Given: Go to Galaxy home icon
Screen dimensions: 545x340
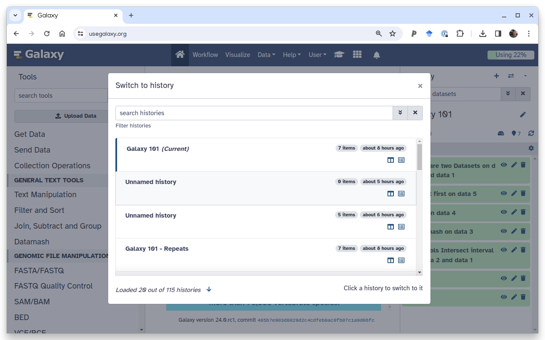Looking at the screenshot, I should point(180,55).
